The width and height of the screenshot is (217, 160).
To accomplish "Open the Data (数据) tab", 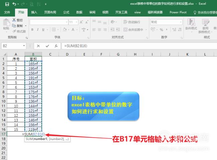I will [79, 12].
